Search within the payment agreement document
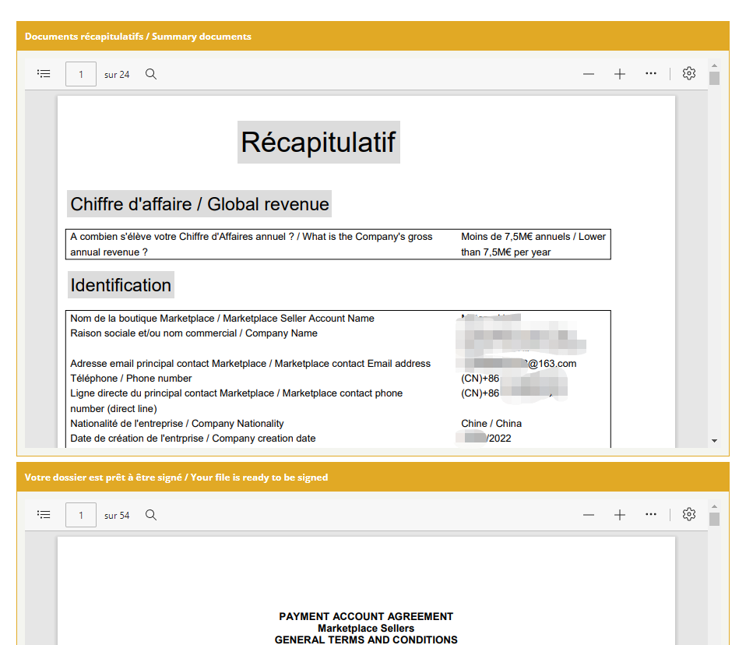The image size is (746, 645). [x=151, y=515]
